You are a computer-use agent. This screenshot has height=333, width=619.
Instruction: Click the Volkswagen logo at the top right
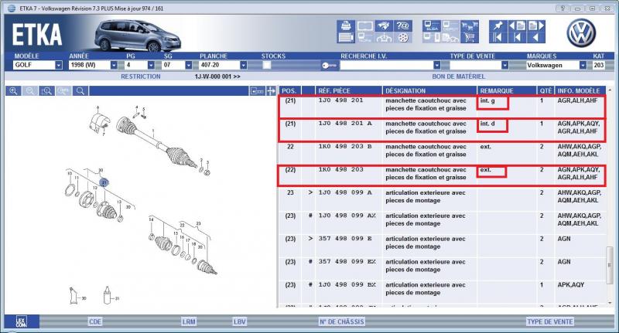click(x=581, y=32)
